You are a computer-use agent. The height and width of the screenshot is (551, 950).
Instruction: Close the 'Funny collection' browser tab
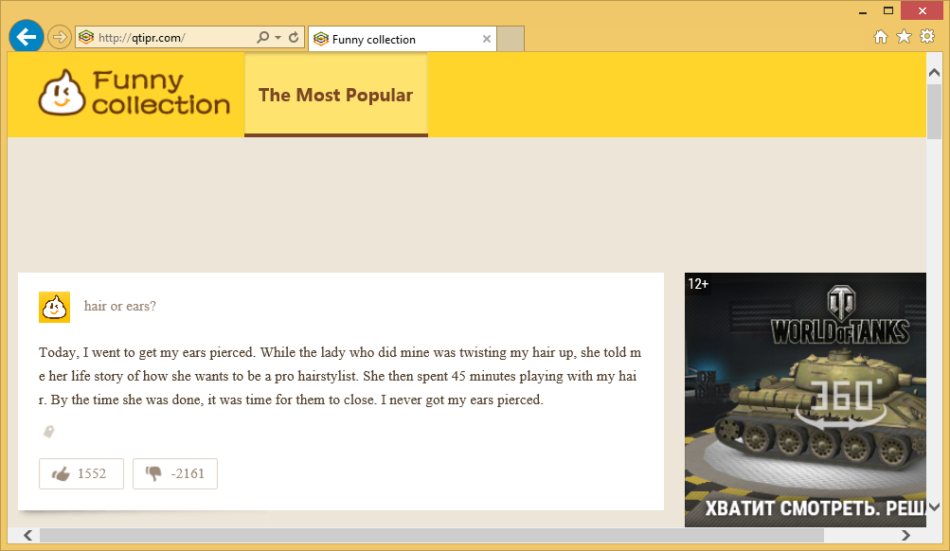point(487,39)
